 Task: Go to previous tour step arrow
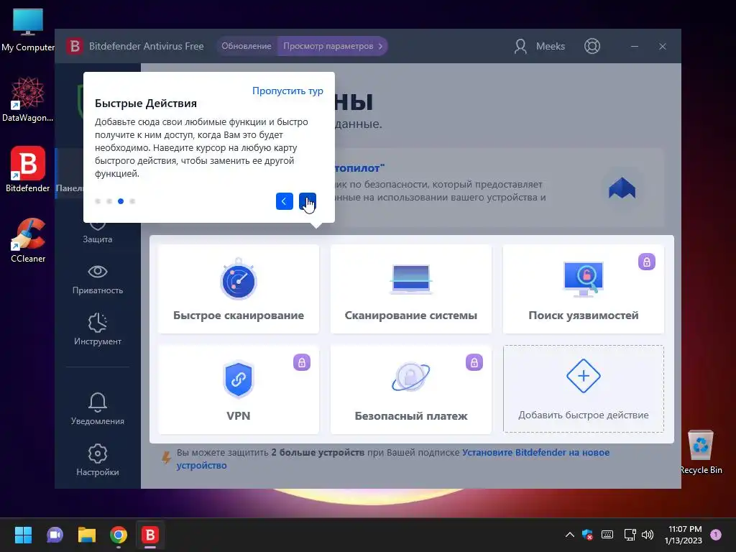285,201
